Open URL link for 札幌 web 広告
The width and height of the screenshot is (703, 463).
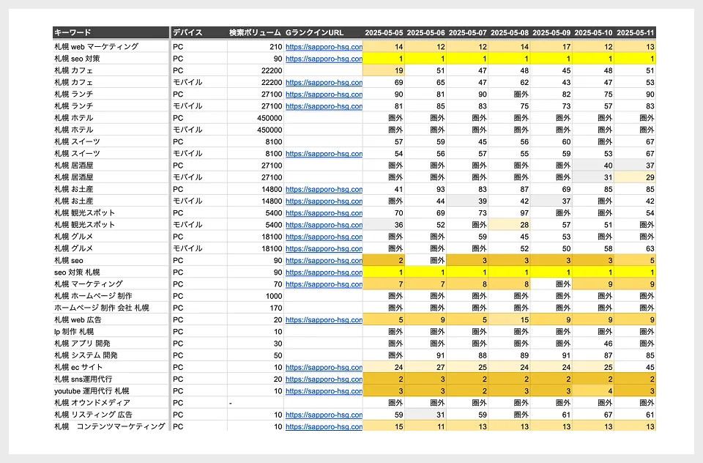tap(324, 319)
